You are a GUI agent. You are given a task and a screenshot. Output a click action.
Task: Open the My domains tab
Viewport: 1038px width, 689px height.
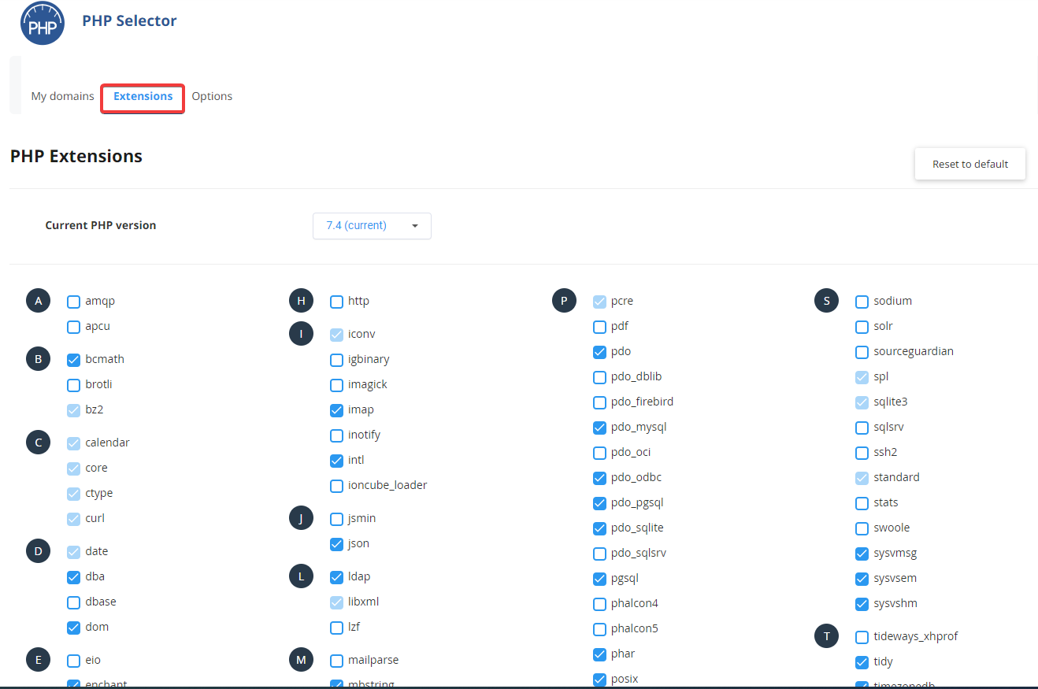(x=62, y=95)
